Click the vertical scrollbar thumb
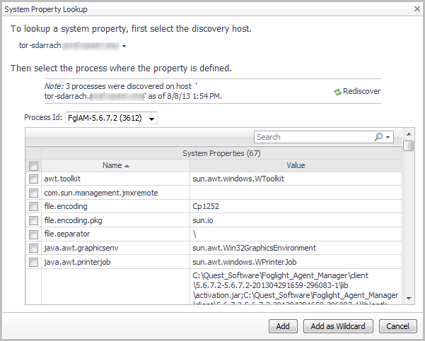The height and width of the screenshot is (341, 425). [x=409, y=145]
